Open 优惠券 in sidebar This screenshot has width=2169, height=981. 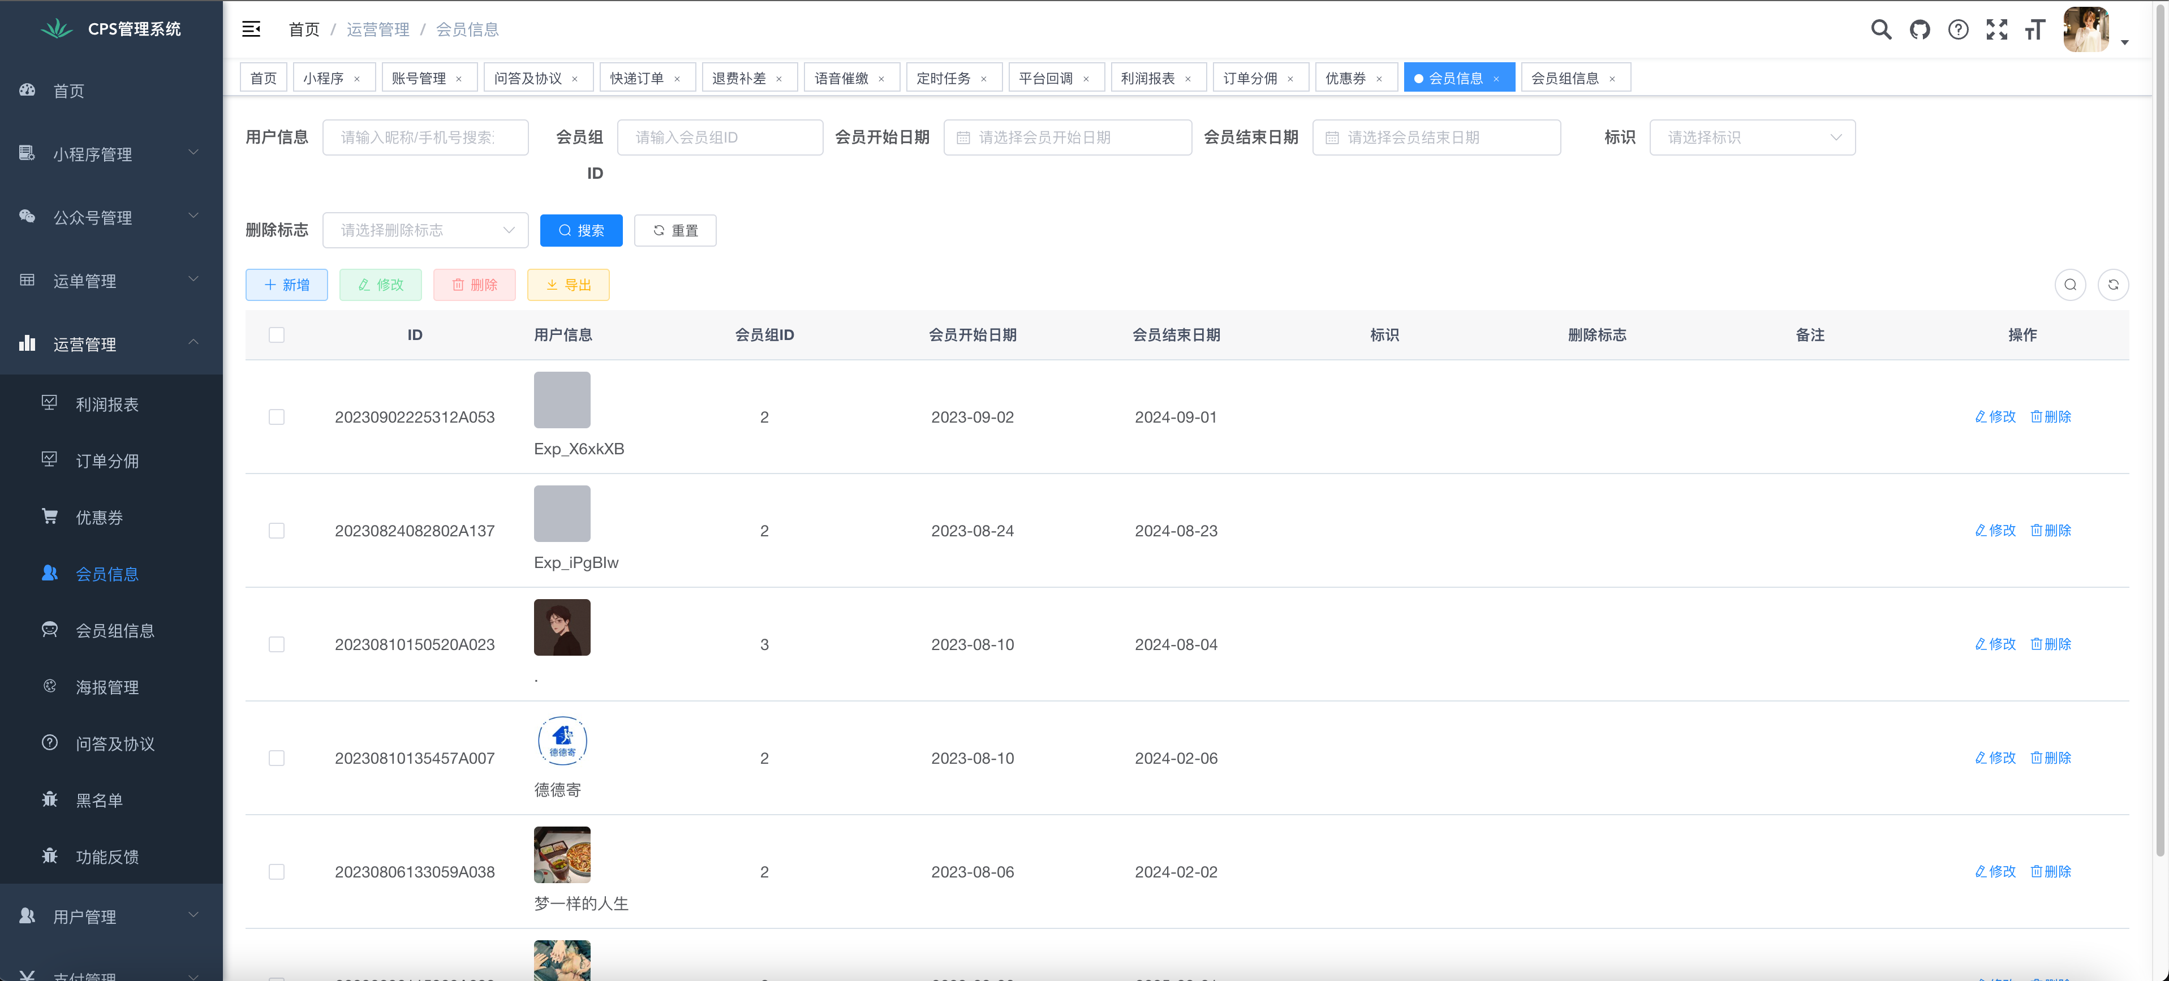111,517
